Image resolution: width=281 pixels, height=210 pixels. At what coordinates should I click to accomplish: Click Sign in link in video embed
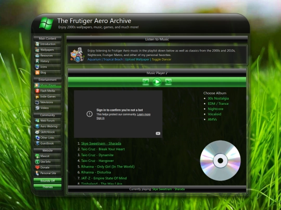(x=100, y=118)
